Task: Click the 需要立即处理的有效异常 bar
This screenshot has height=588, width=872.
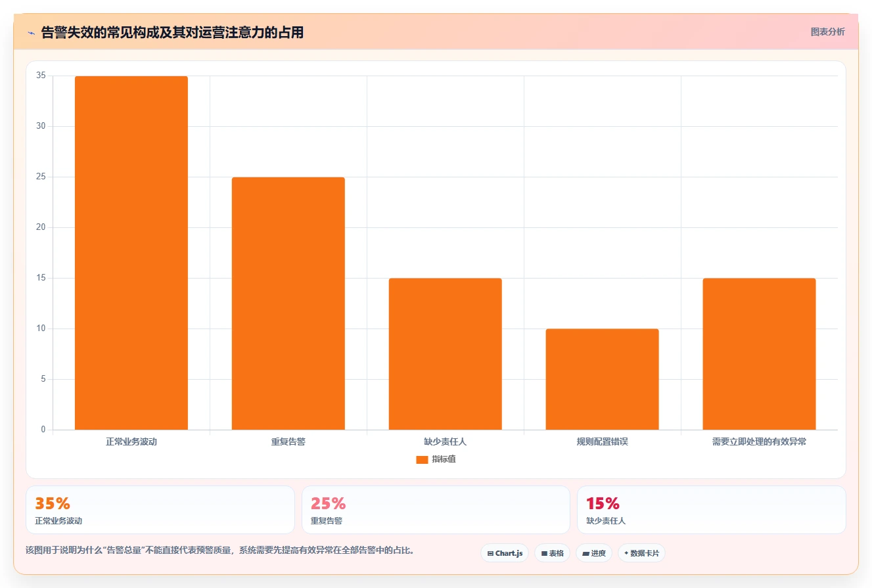Action: [x=759, y=354]
